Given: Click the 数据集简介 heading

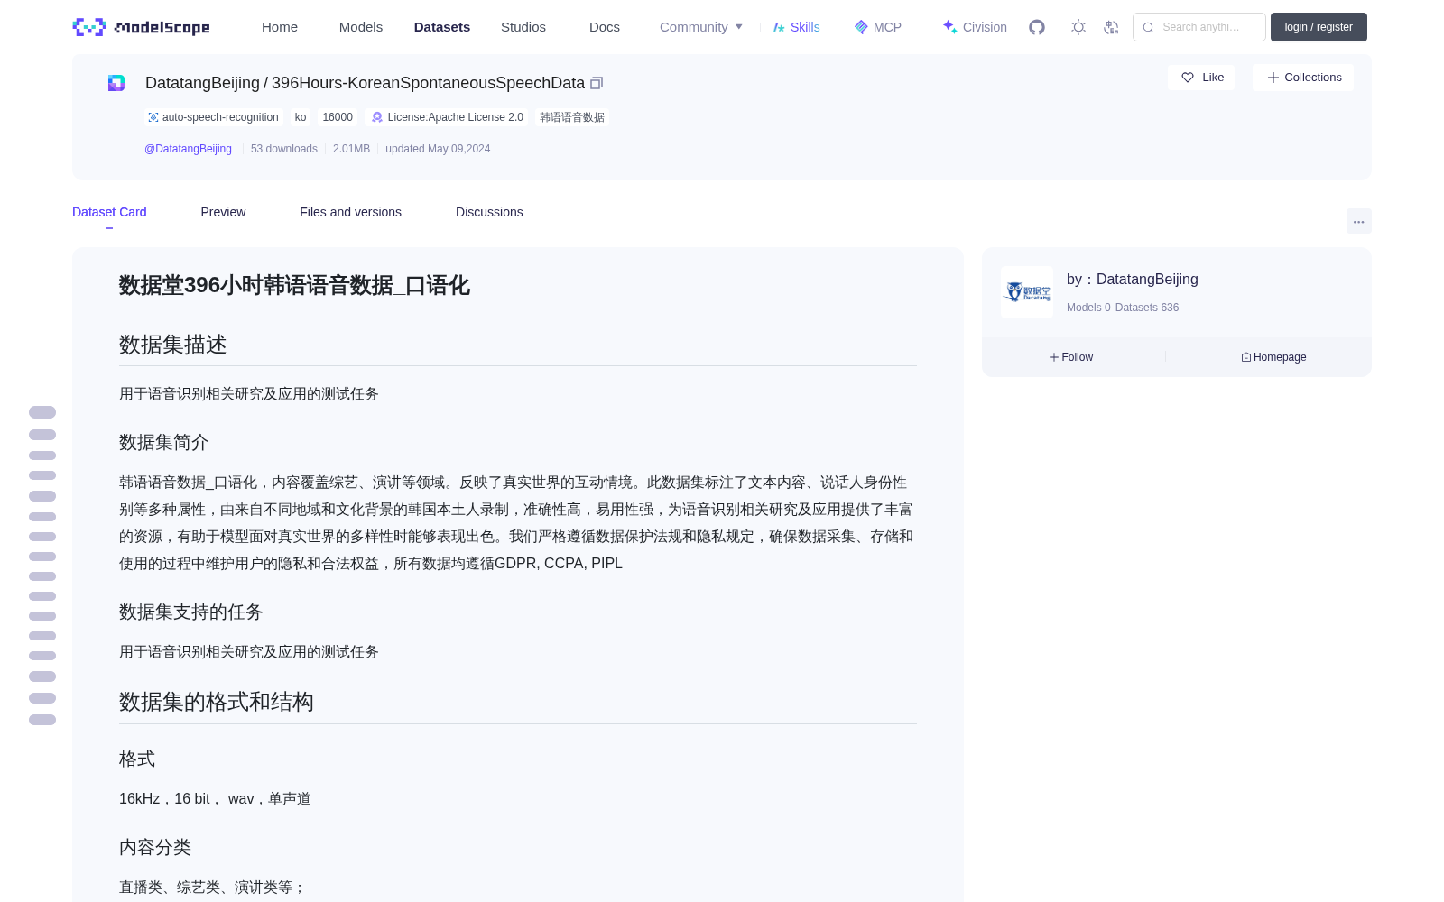Looking at the screenshot, I should tap(164, 442).
